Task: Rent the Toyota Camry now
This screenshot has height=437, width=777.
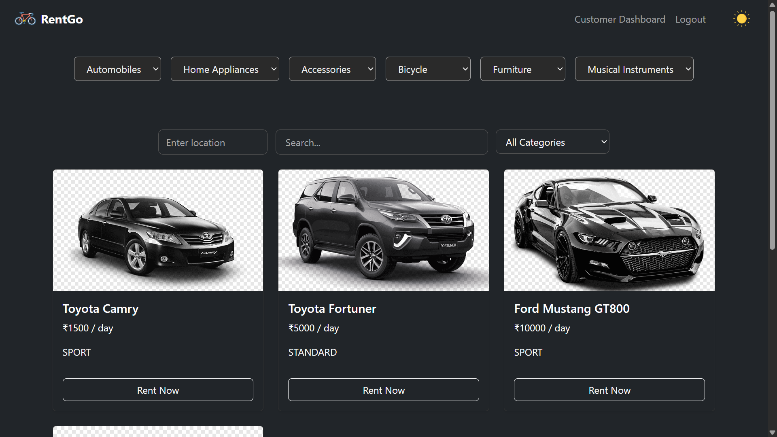Action: pos(158,390)
